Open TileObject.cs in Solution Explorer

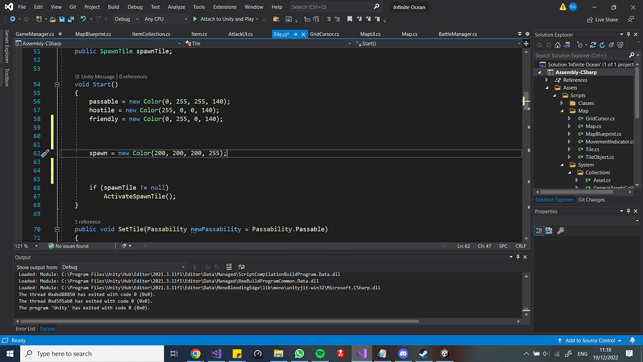point(600,157)
